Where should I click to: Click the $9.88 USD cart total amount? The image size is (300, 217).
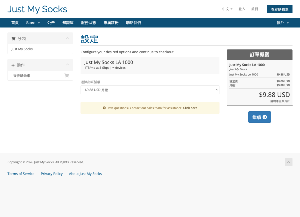(x=274, y=95)
